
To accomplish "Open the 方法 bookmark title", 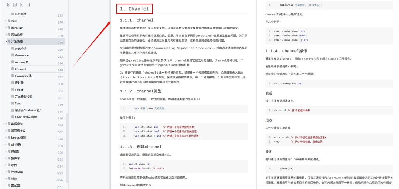I will pyautogui.click(x=14, y=21).
